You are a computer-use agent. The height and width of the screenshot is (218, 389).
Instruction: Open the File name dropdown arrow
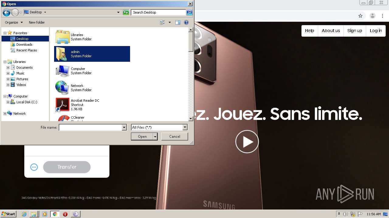124,127
